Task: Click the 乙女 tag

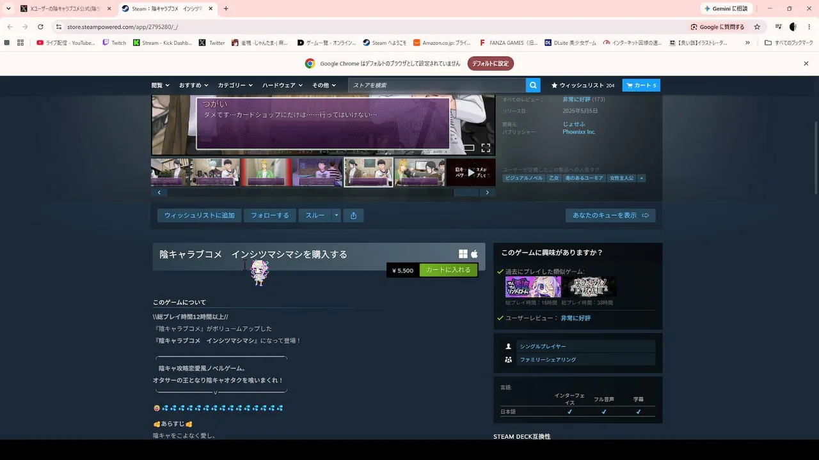Action: pyautogui.click(x=554, y=178)
